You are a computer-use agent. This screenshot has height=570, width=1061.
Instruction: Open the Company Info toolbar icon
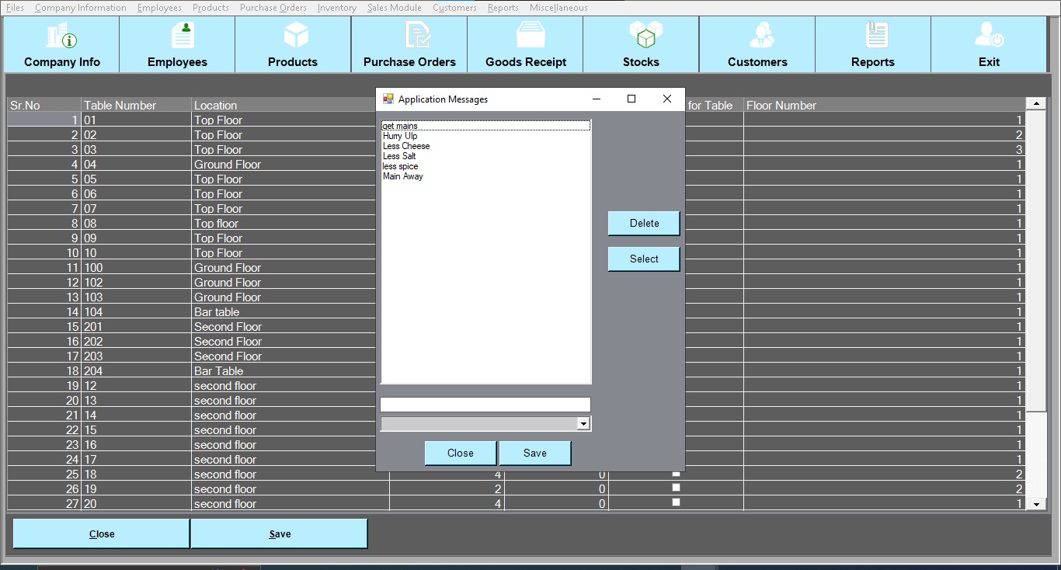click(x=62, y=36)
